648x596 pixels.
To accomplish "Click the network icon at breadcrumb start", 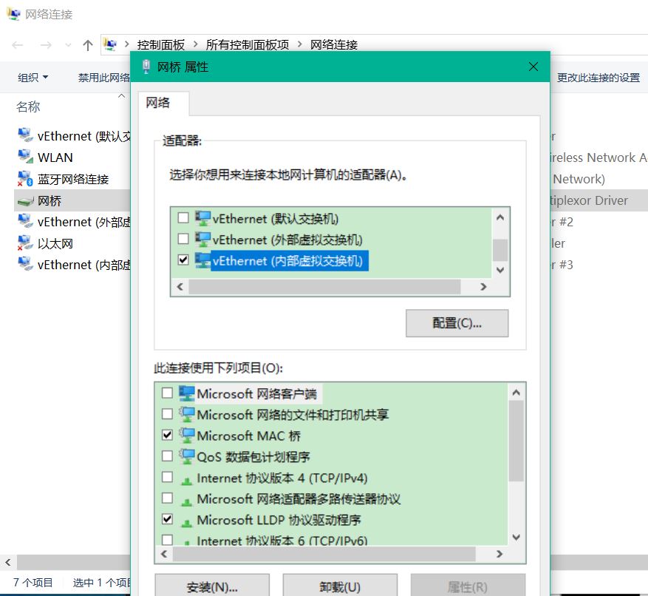I will (x=109, y=44).
